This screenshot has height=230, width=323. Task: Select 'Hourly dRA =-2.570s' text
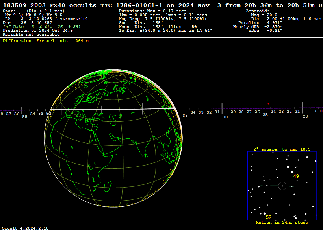[258, 27]
